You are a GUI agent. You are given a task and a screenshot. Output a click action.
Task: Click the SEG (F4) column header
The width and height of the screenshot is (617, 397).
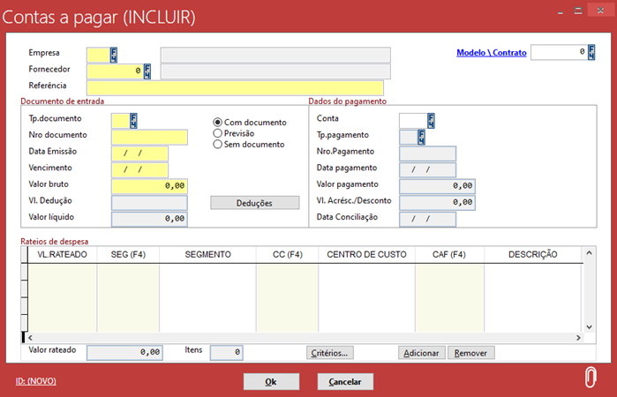coord(128,255)
